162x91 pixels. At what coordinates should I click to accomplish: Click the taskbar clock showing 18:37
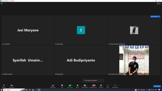coord(156,90)
